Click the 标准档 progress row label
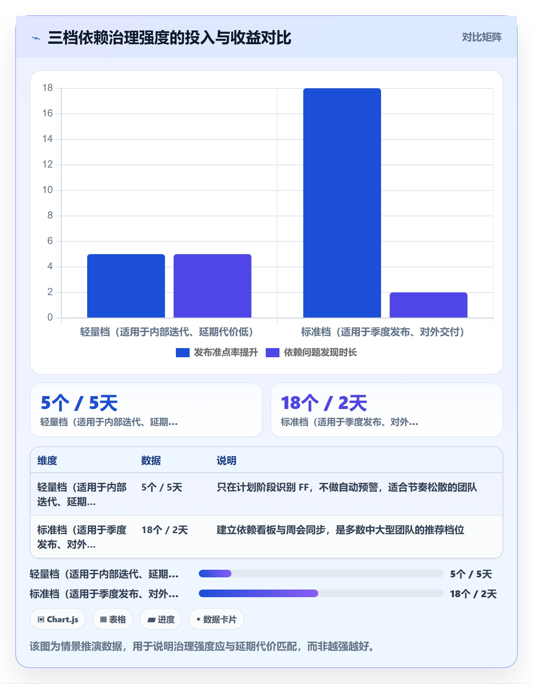Image resolution: width=533 pixels, height=684 pixels. (104, 594)
